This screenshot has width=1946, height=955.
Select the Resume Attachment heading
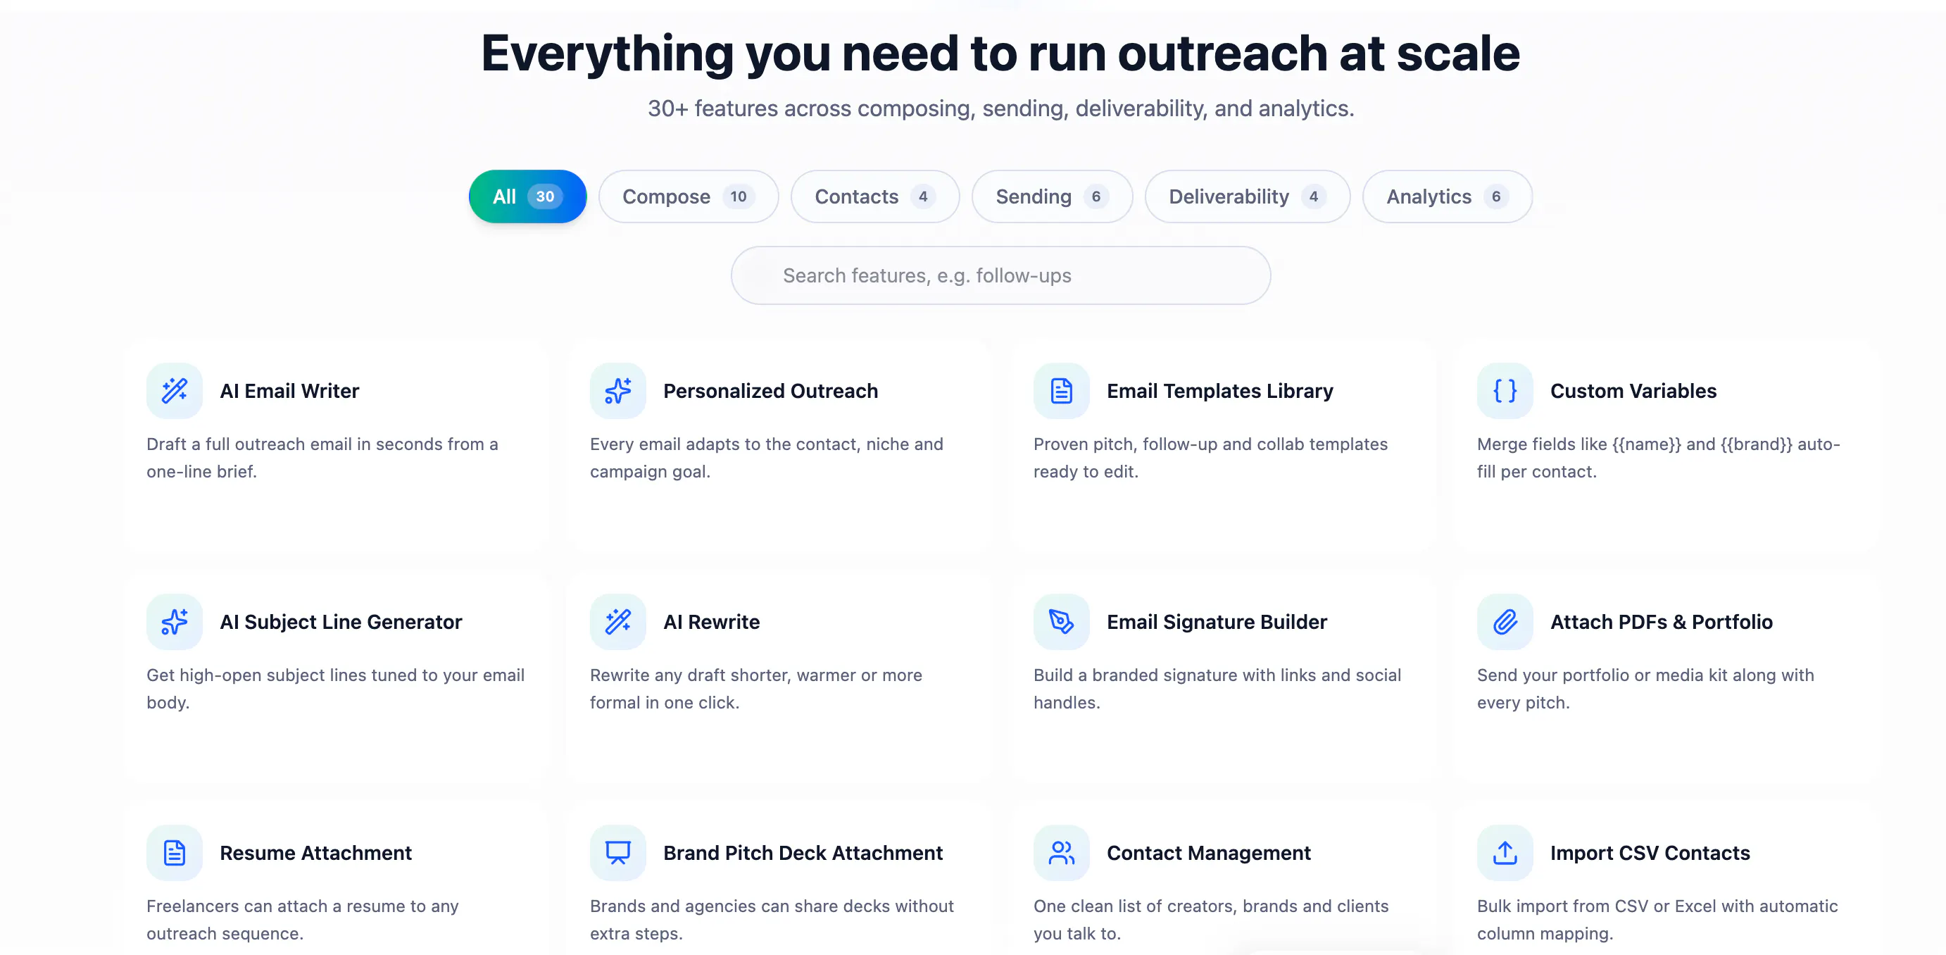316,853
